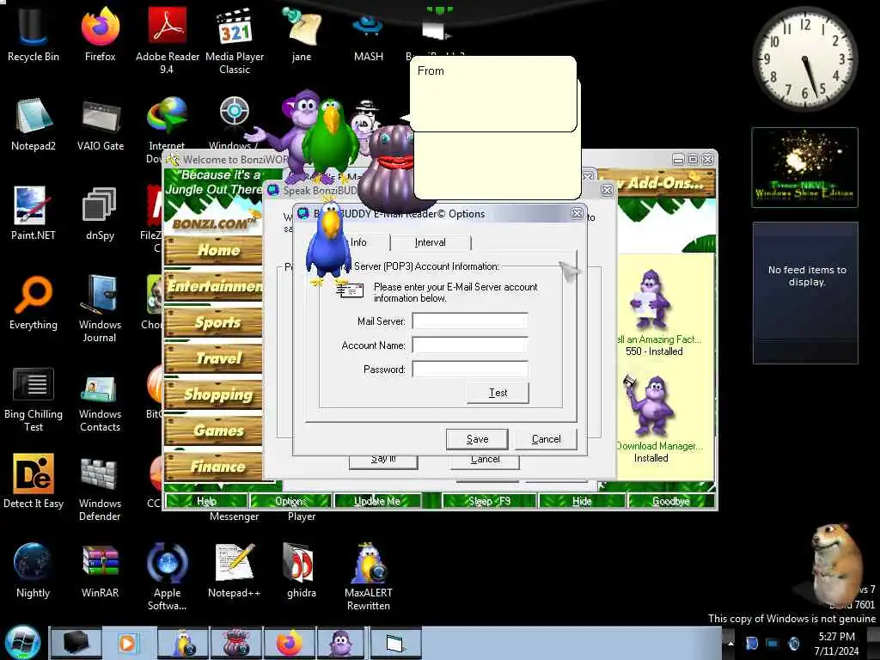Switch to the Interval tab
880x660 pixels.
point(430,242)
